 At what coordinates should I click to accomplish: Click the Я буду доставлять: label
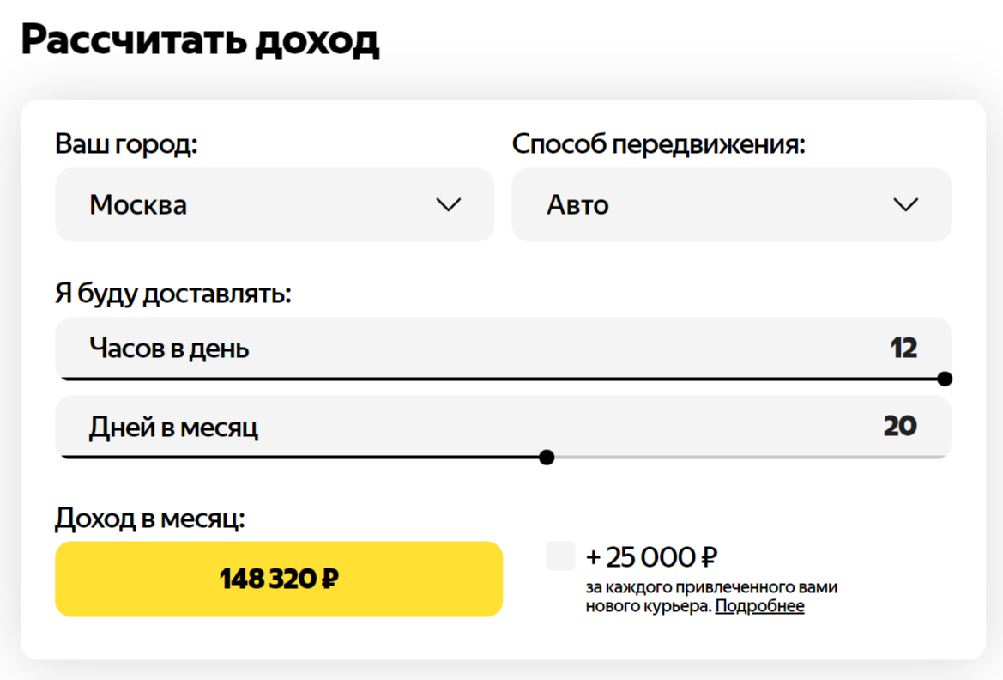click(173, 294)
